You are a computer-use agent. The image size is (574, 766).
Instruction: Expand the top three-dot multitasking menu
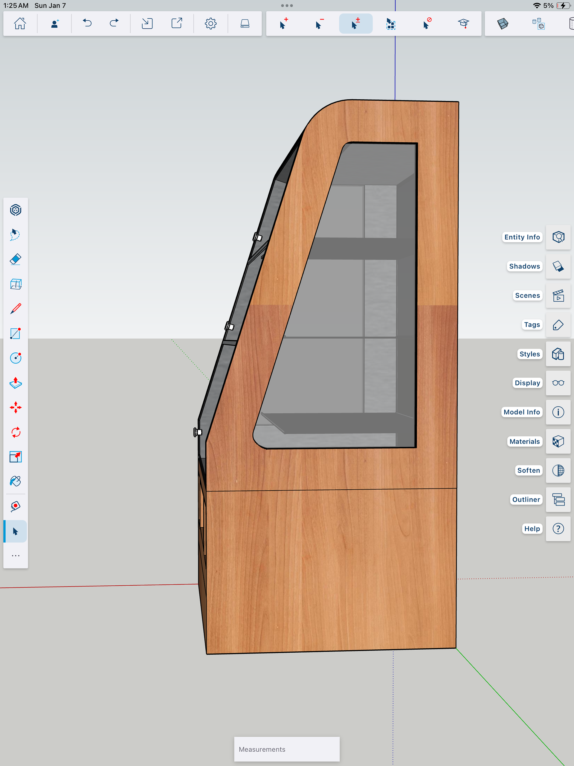[287, 6]
